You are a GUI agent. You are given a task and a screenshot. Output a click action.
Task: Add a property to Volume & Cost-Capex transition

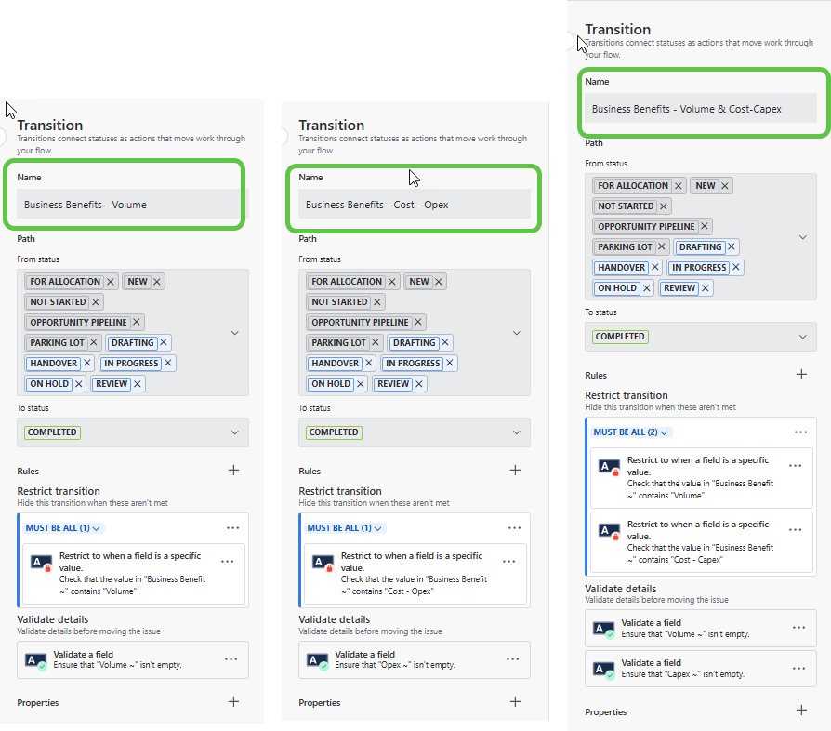(801, 711)
